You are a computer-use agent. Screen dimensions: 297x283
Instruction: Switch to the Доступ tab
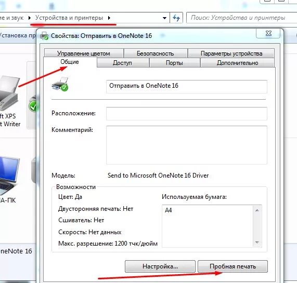pyautogui.click(x=122, y=63)
